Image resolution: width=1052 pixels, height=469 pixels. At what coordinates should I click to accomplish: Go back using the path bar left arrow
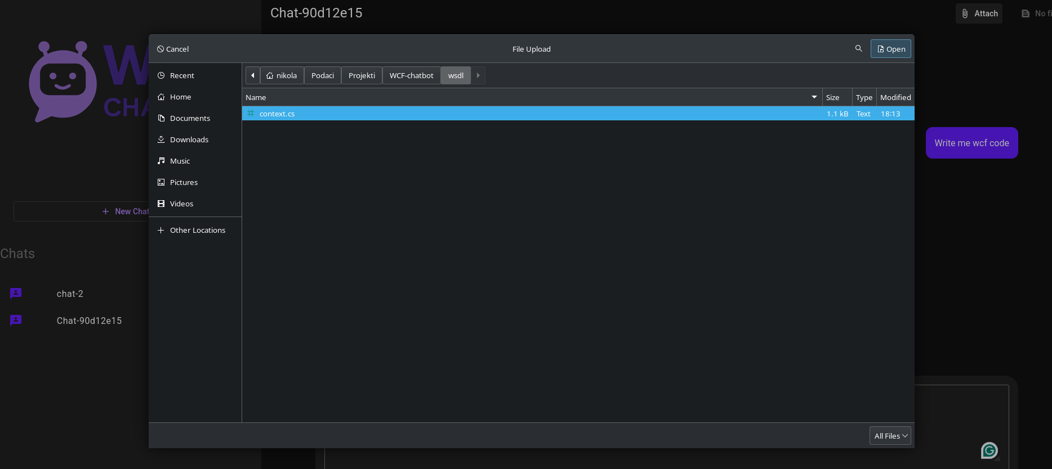point(253,75)
